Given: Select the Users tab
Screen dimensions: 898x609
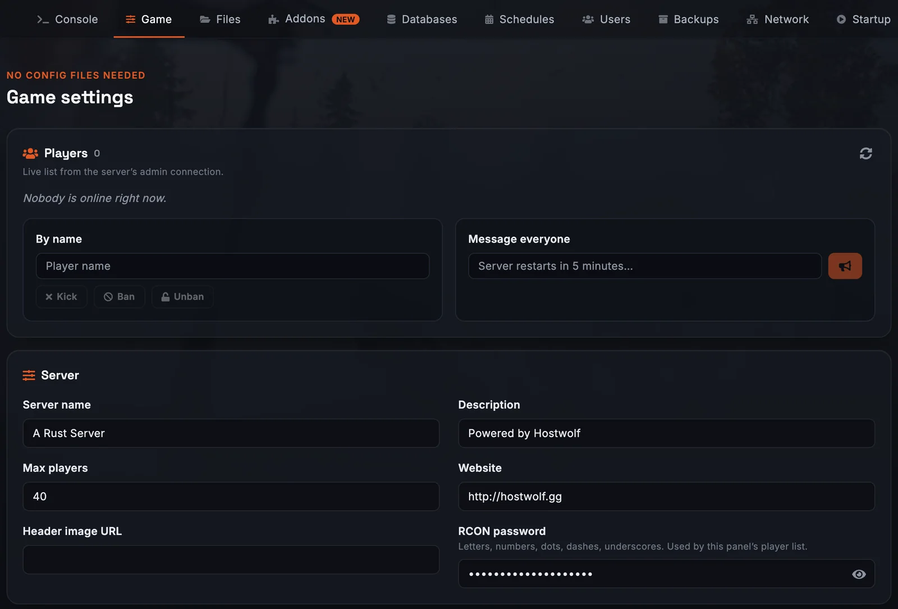Looking at the screenshot, I should coord(606,19).
